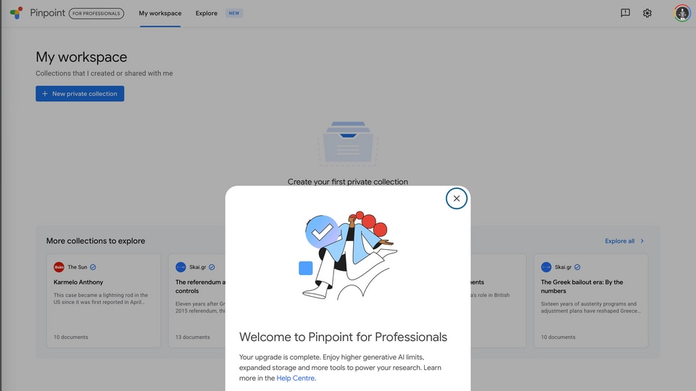Image resolution: width=696 pixels, height=391 pixels.
Task: Click the NEW badge beside Explore
Action: pos(234,13)
